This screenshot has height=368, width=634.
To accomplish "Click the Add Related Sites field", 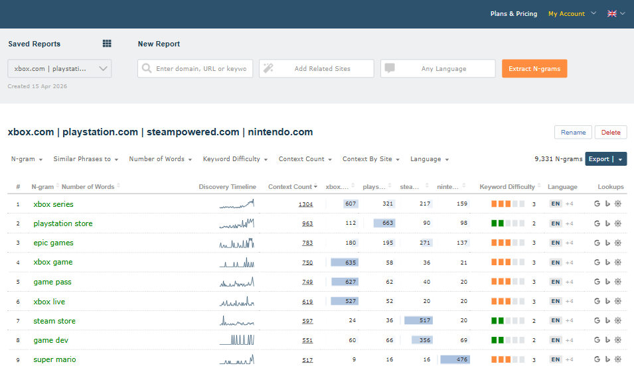I will click(317, 69).
